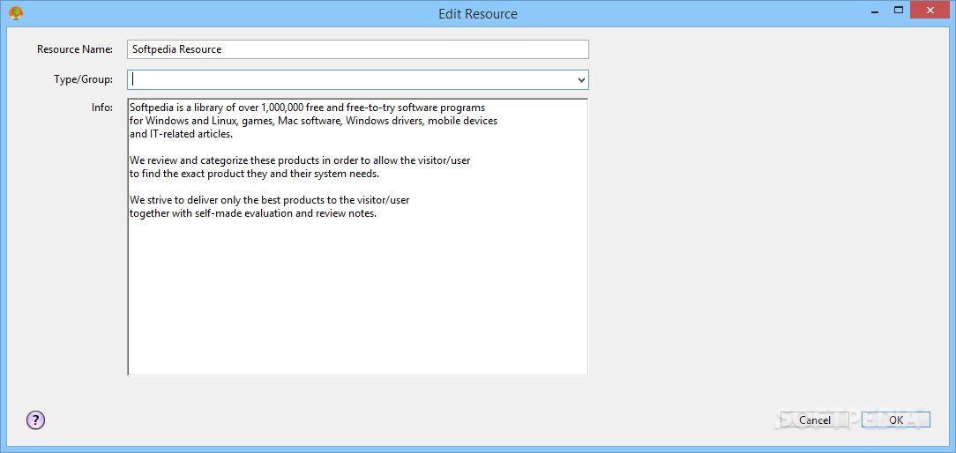Focus the Resource Name input field
This screenshot has height=453, width=956.
tap(358, 49)
